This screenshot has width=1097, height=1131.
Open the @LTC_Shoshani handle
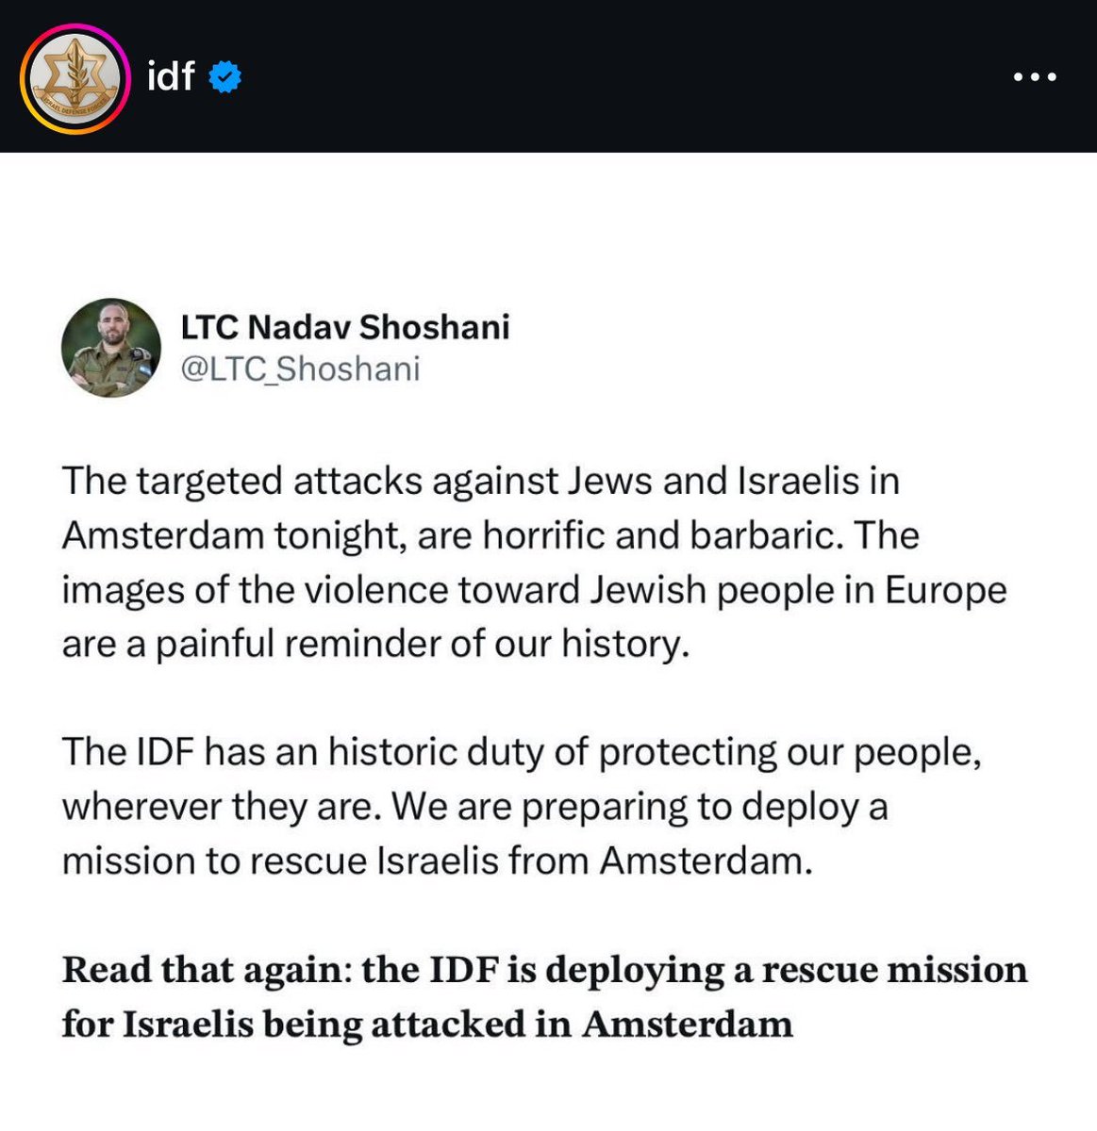pyautogui.click(x=300, y=369)
